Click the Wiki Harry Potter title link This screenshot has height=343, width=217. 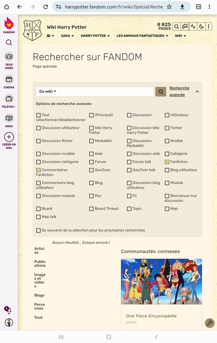coord(67,27)
